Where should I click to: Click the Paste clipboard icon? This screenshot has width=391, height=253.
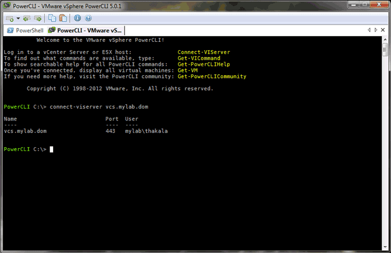[x=63, y=18]
